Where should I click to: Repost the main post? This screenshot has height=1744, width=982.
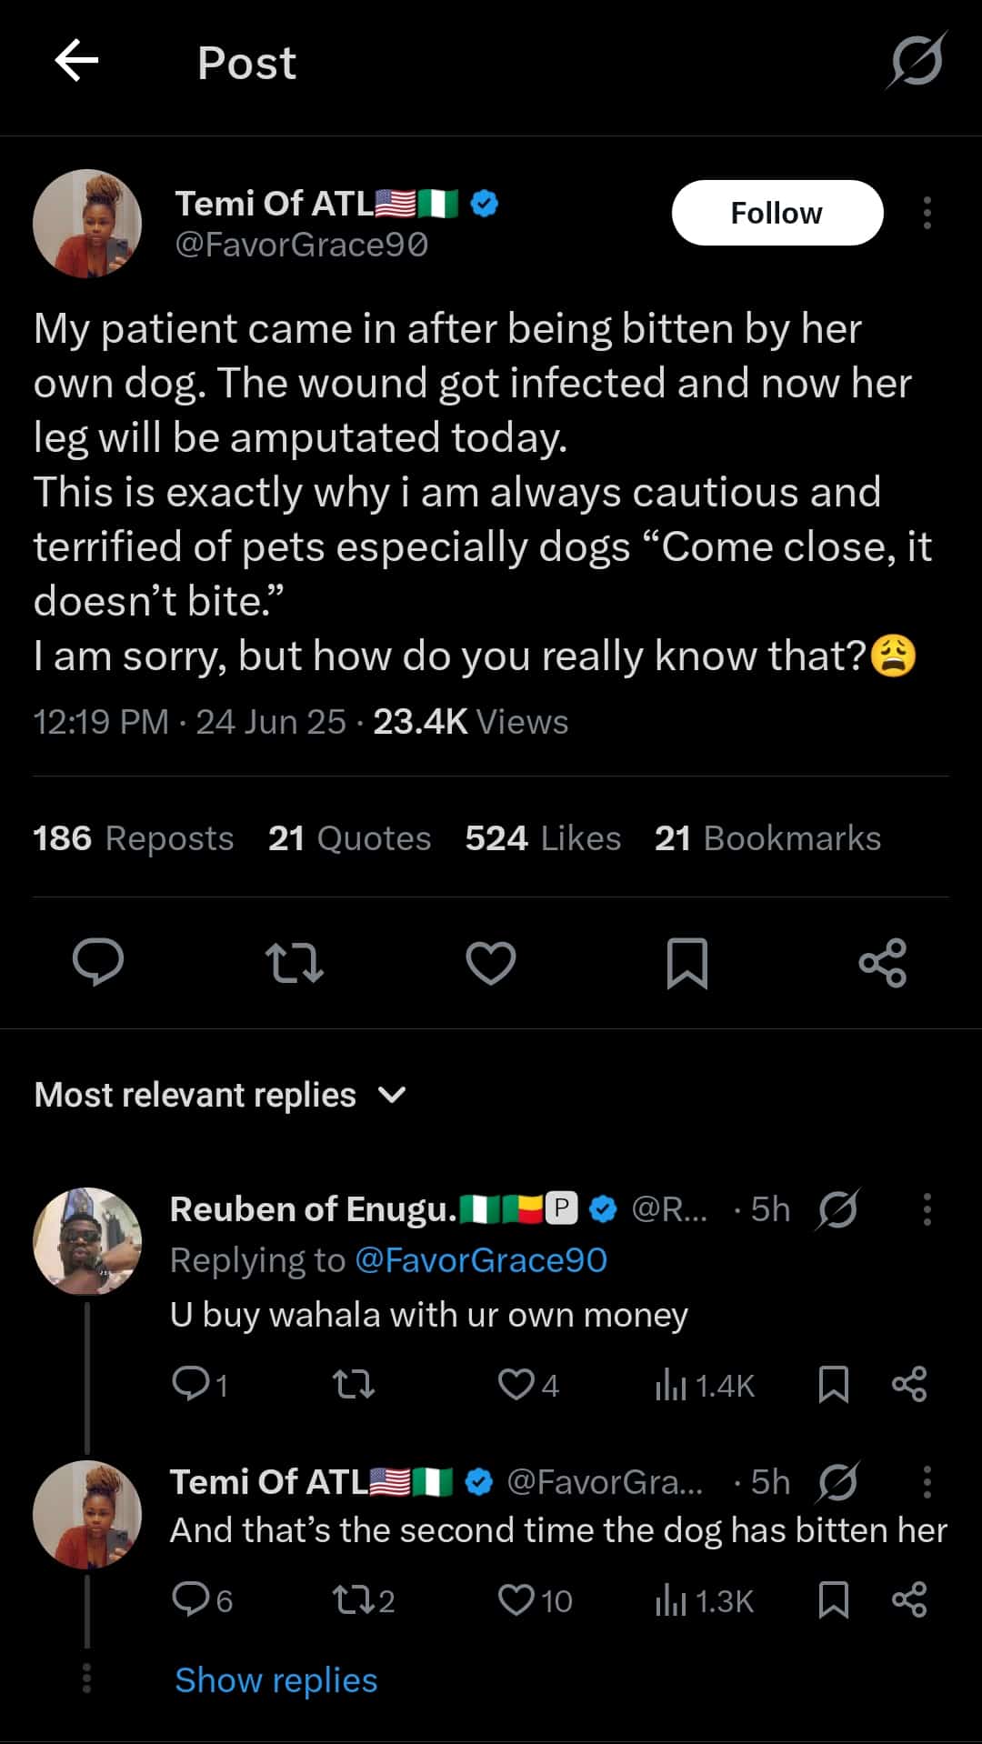point(294,963)
